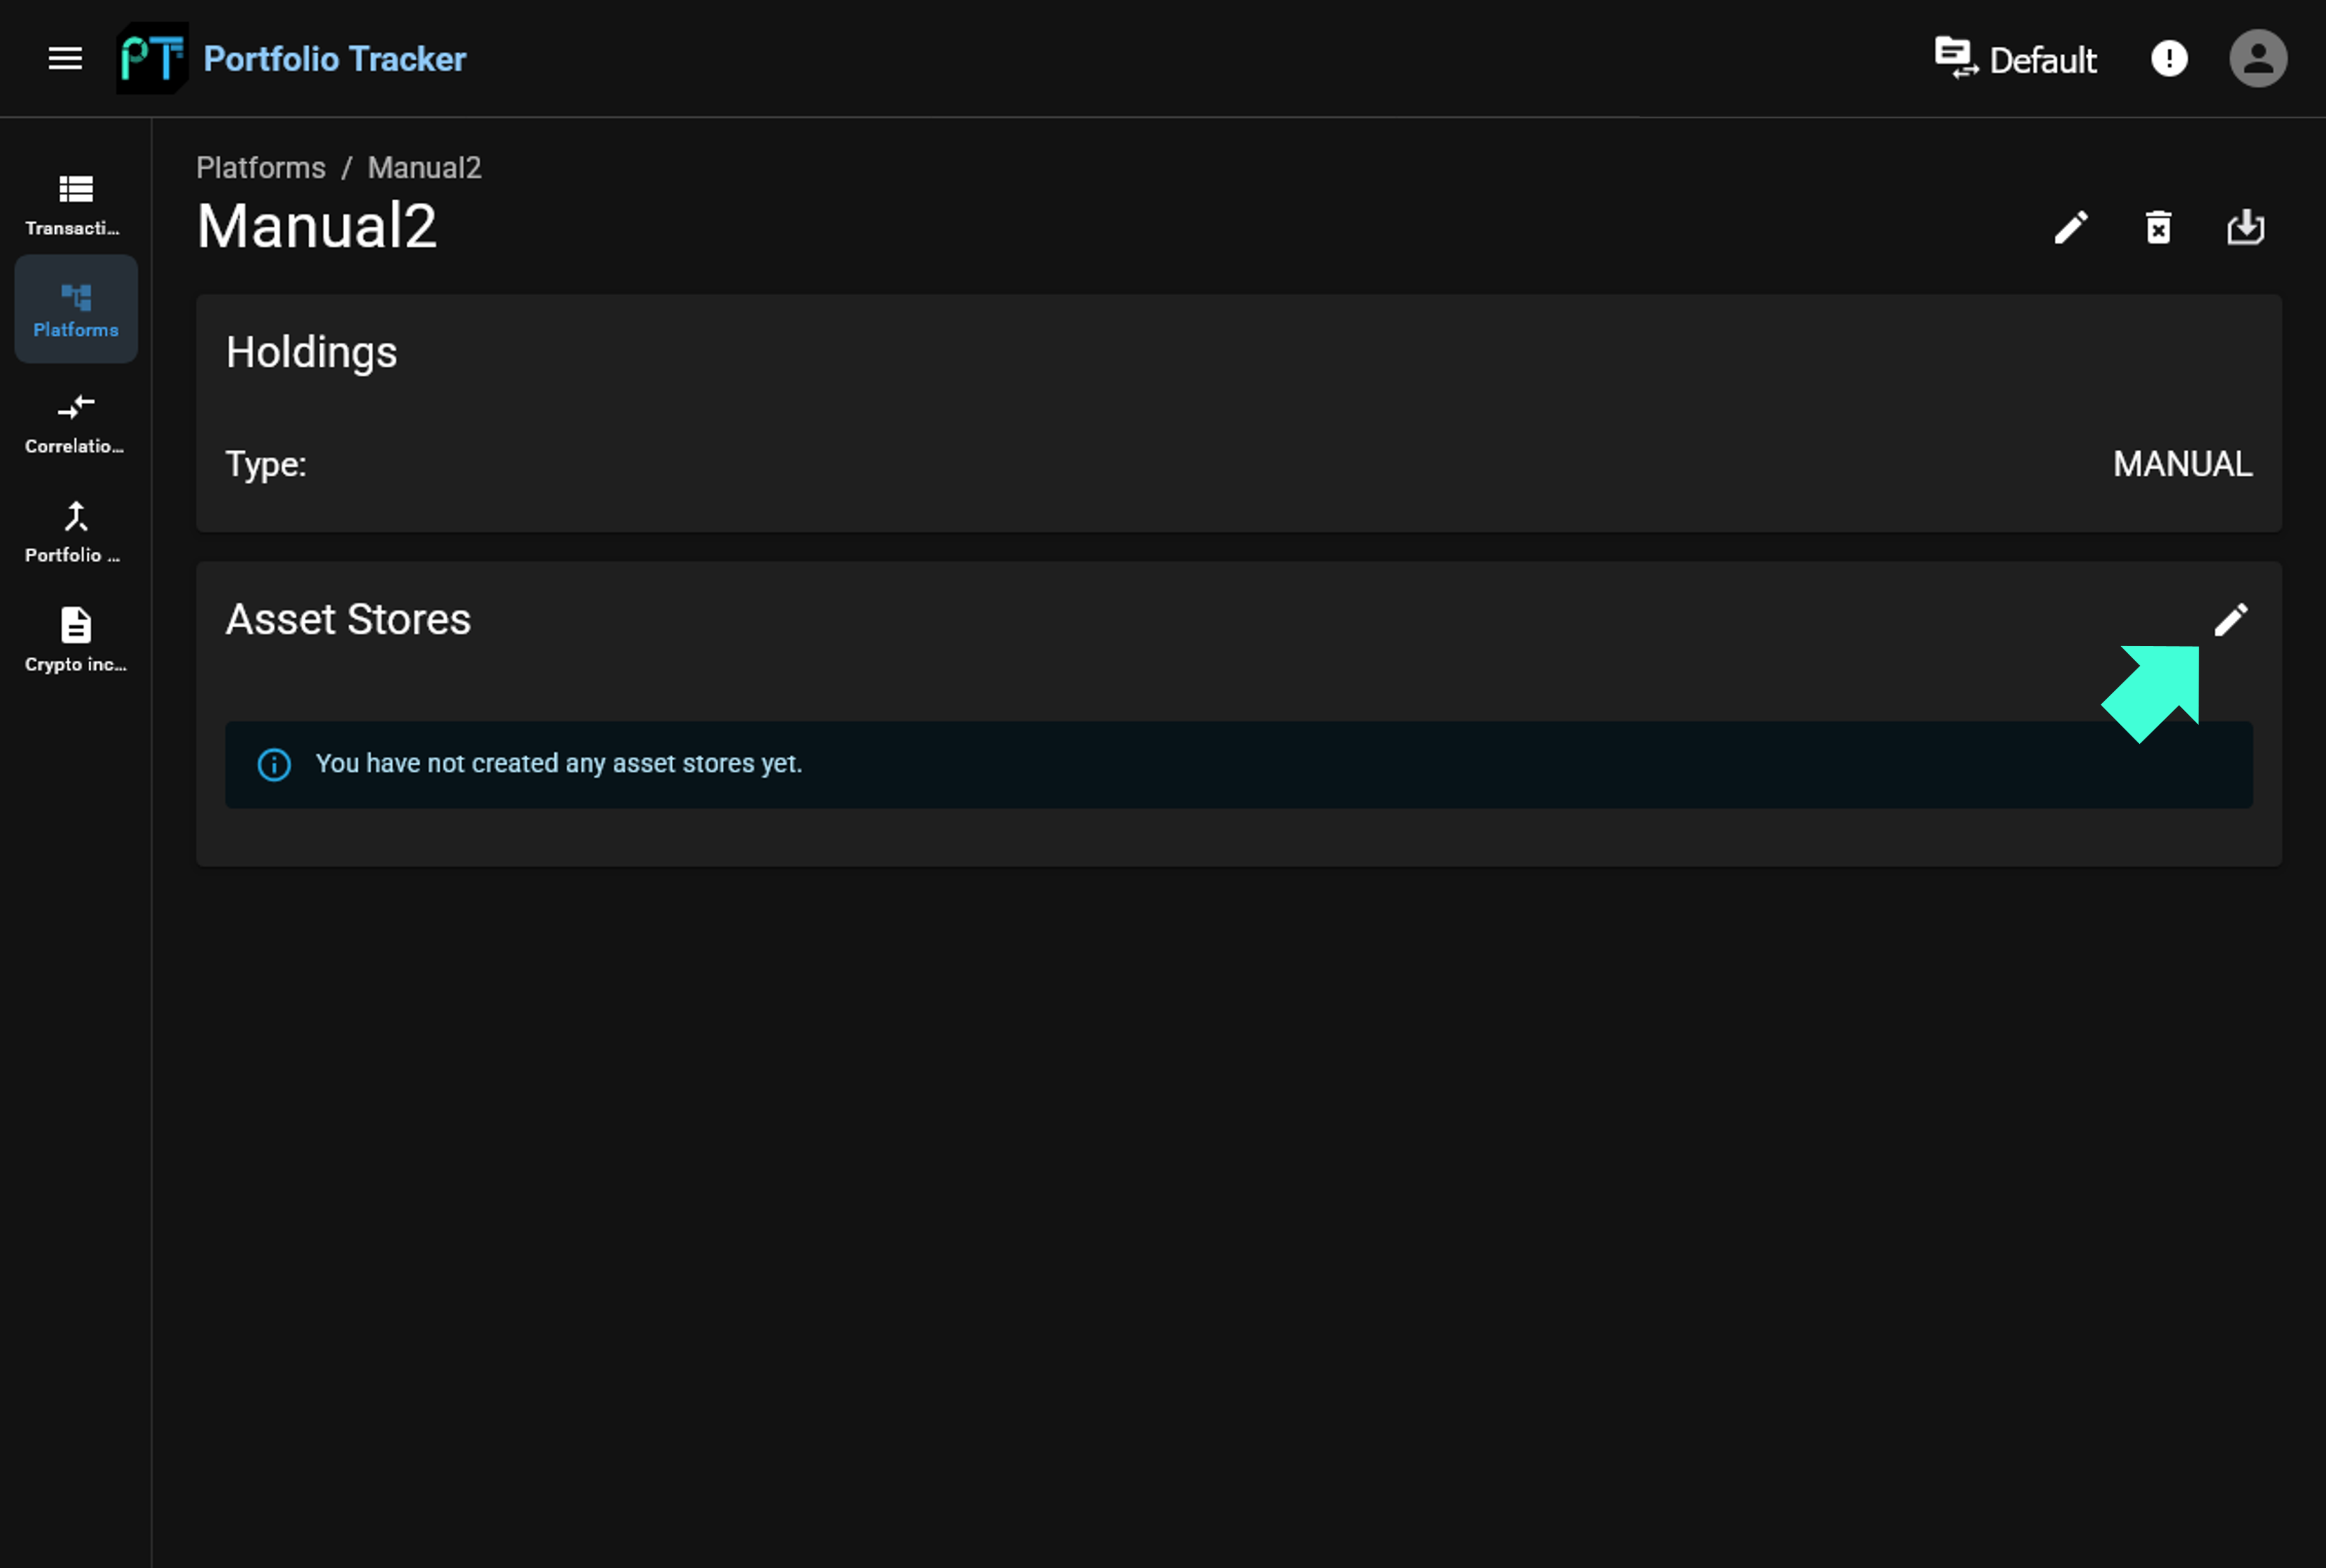Click the MANUAL type value

(x=2182, y=464)
